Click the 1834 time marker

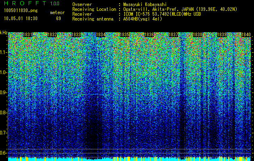pyautogui.click(x=101, y=35)
